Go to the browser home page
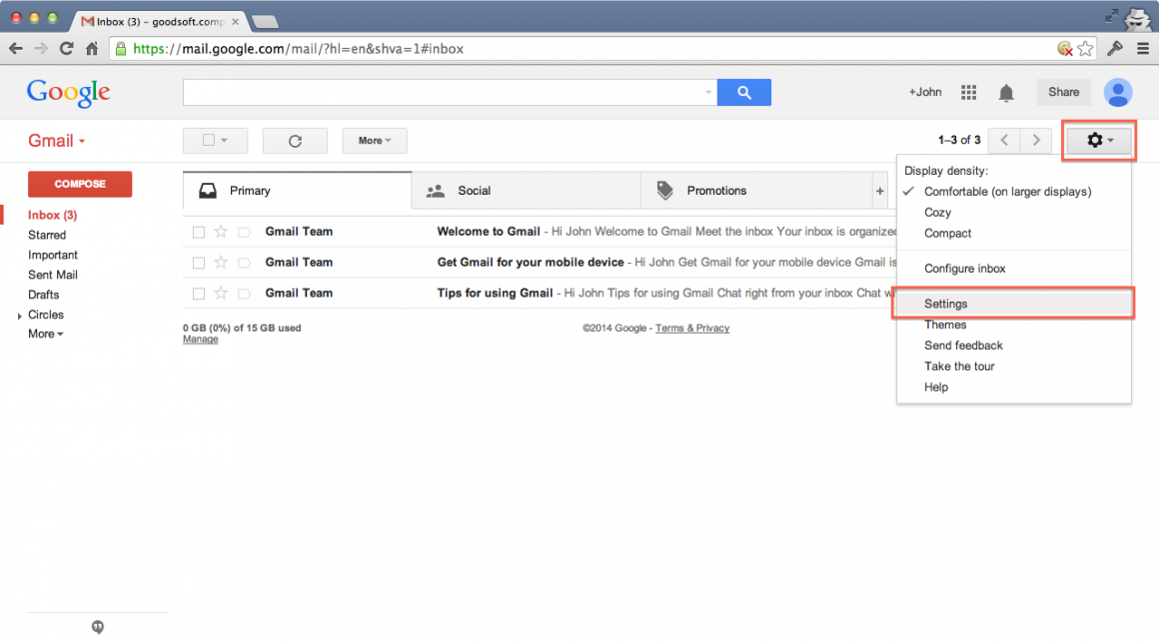 click(x=92, y=49)
